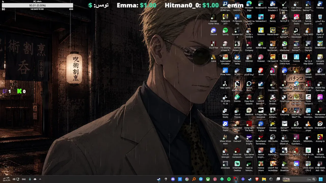Launch Cyberpunk 2077 from the desktop

click(225, 20)
